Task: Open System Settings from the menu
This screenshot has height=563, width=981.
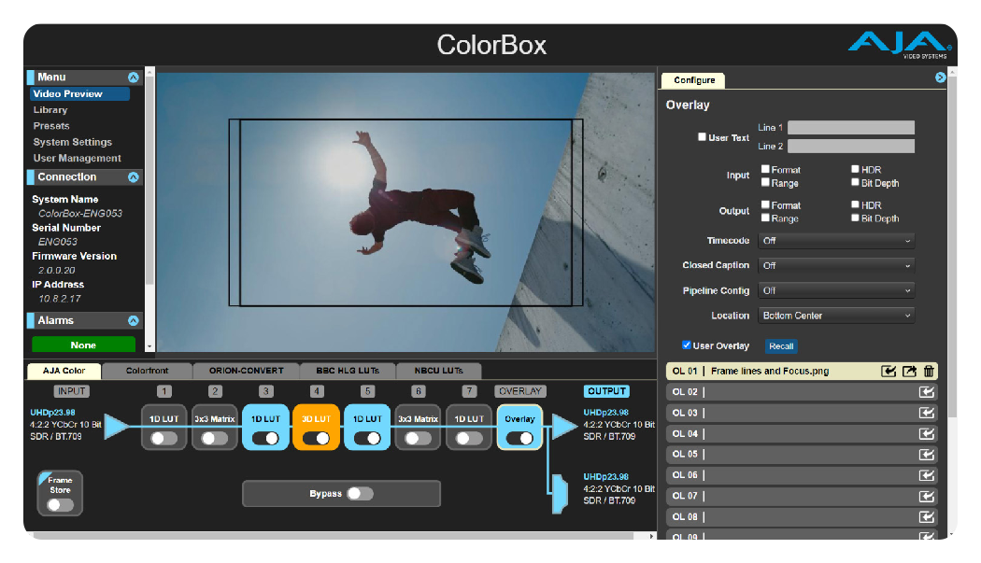Action: pos(73,142)
